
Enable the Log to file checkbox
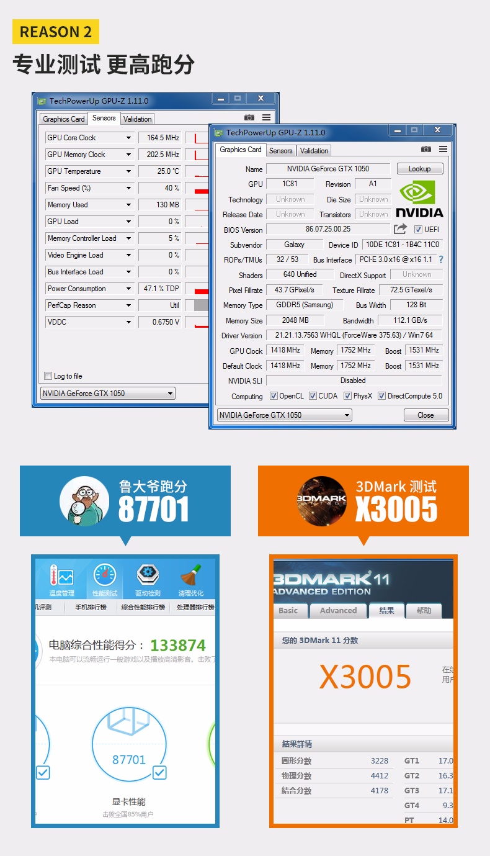48,376
